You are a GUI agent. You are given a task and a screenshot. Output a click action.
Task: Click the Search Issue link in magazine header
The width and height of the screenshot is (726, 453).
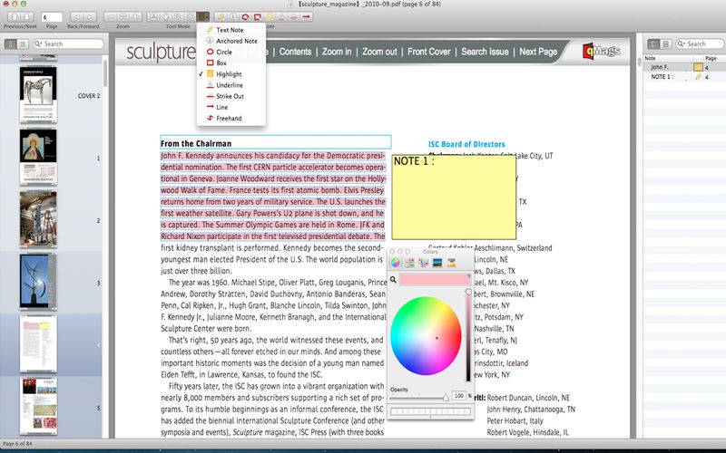[x=485, y=52]
